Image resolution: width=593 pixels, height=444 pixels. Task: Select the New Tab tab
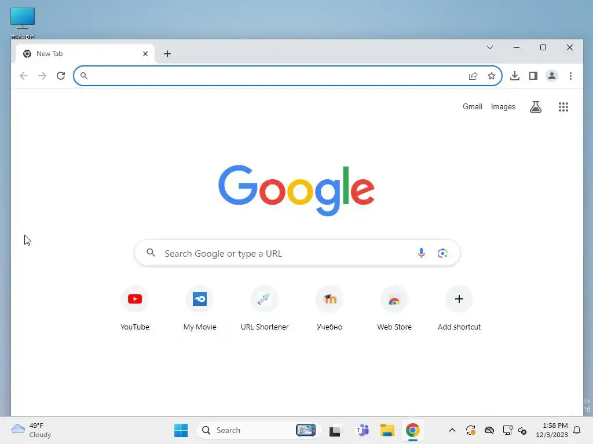pyautogui.click(x=85, y=54)
